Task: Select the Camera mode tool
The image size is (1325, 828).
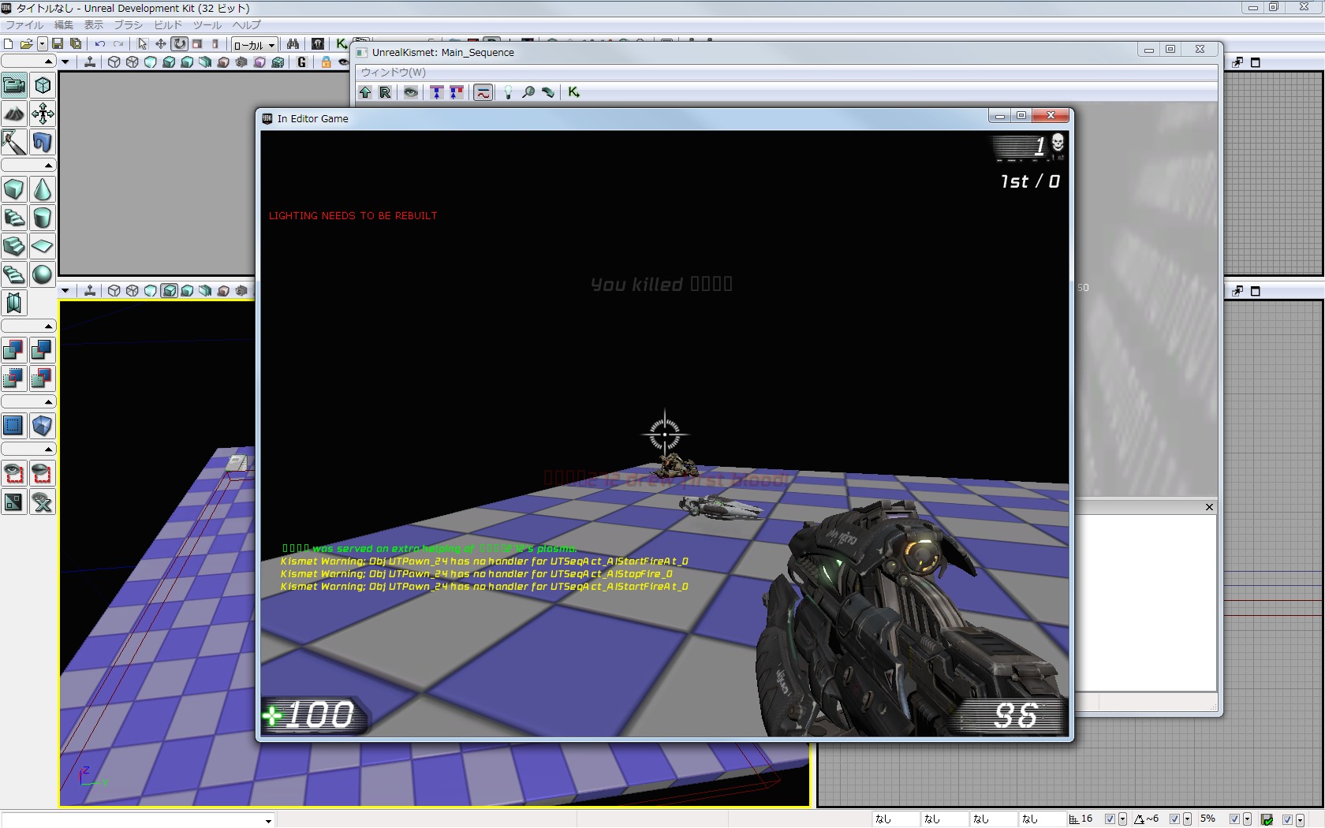Action: 14,85
